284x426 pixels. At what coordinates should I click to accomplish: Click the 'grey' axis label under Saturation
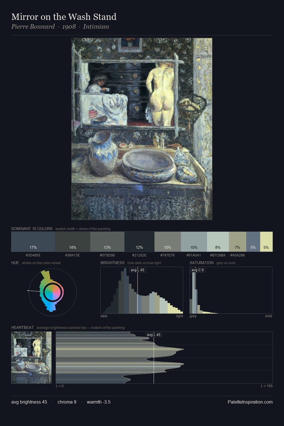click(x=193, y=316)
